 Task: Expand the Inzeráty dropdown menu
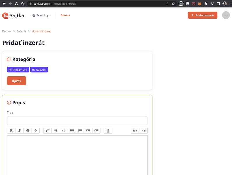[42, 15]
